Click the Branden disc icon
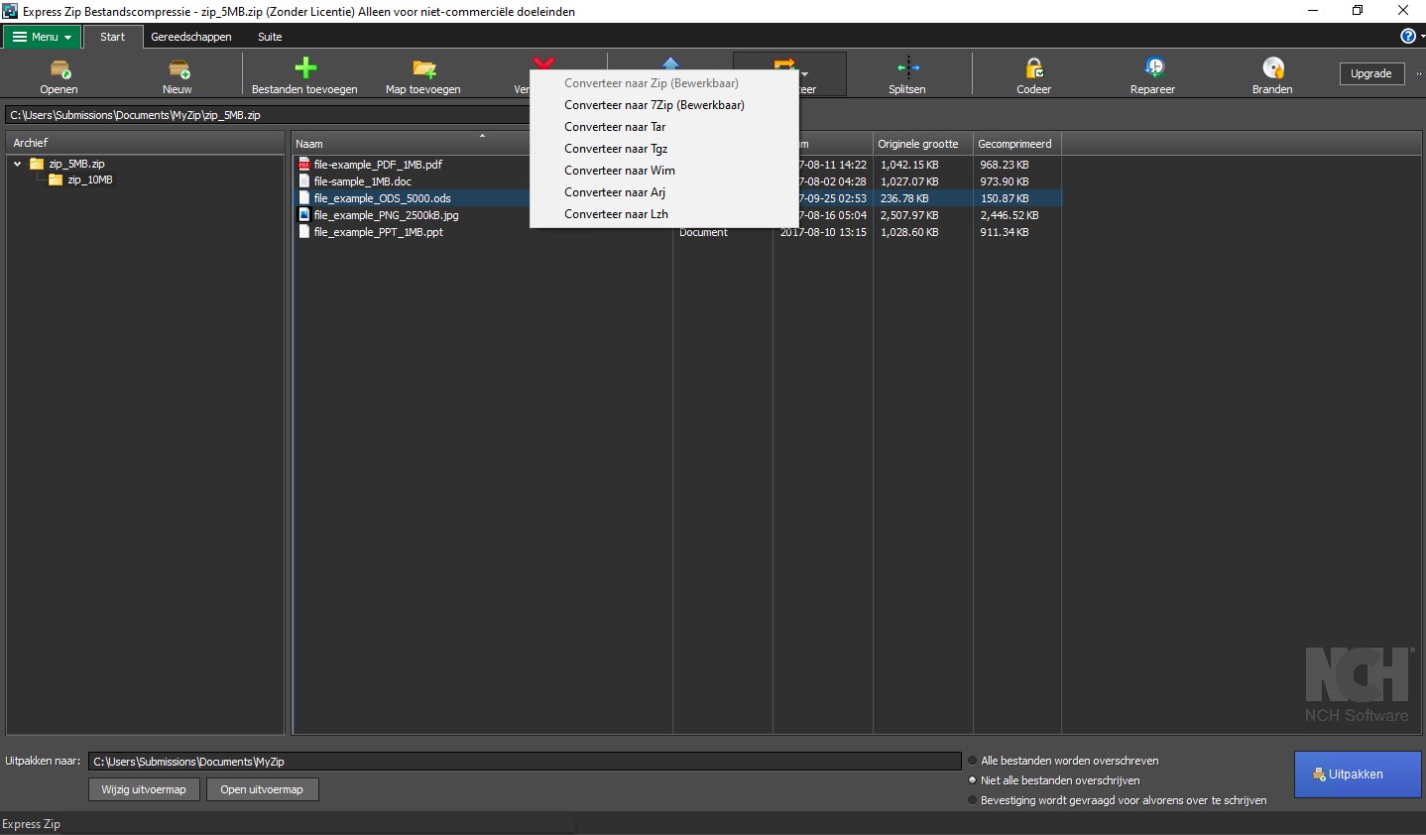 (x=1272, y=68)
